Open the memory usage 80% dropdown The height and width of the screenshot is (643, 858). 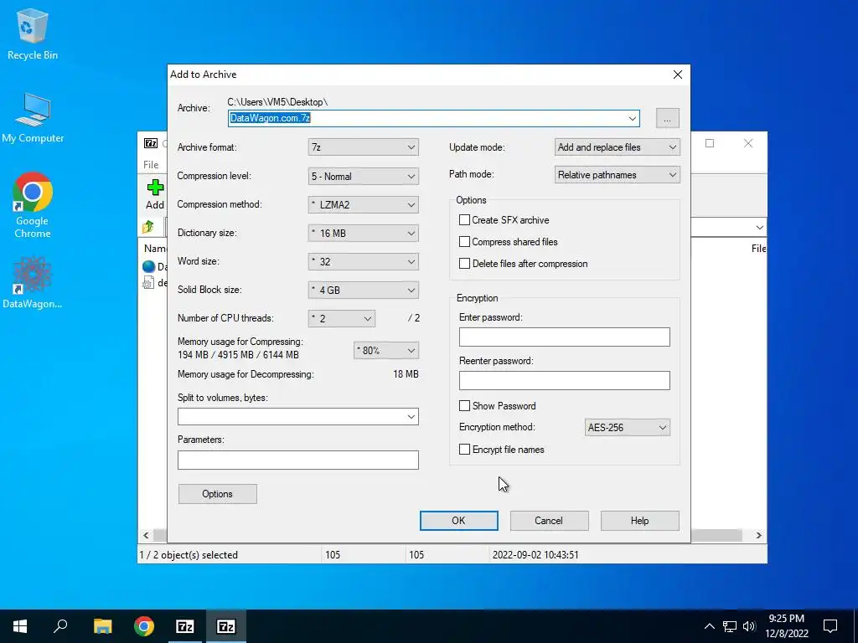pos(386,351)
